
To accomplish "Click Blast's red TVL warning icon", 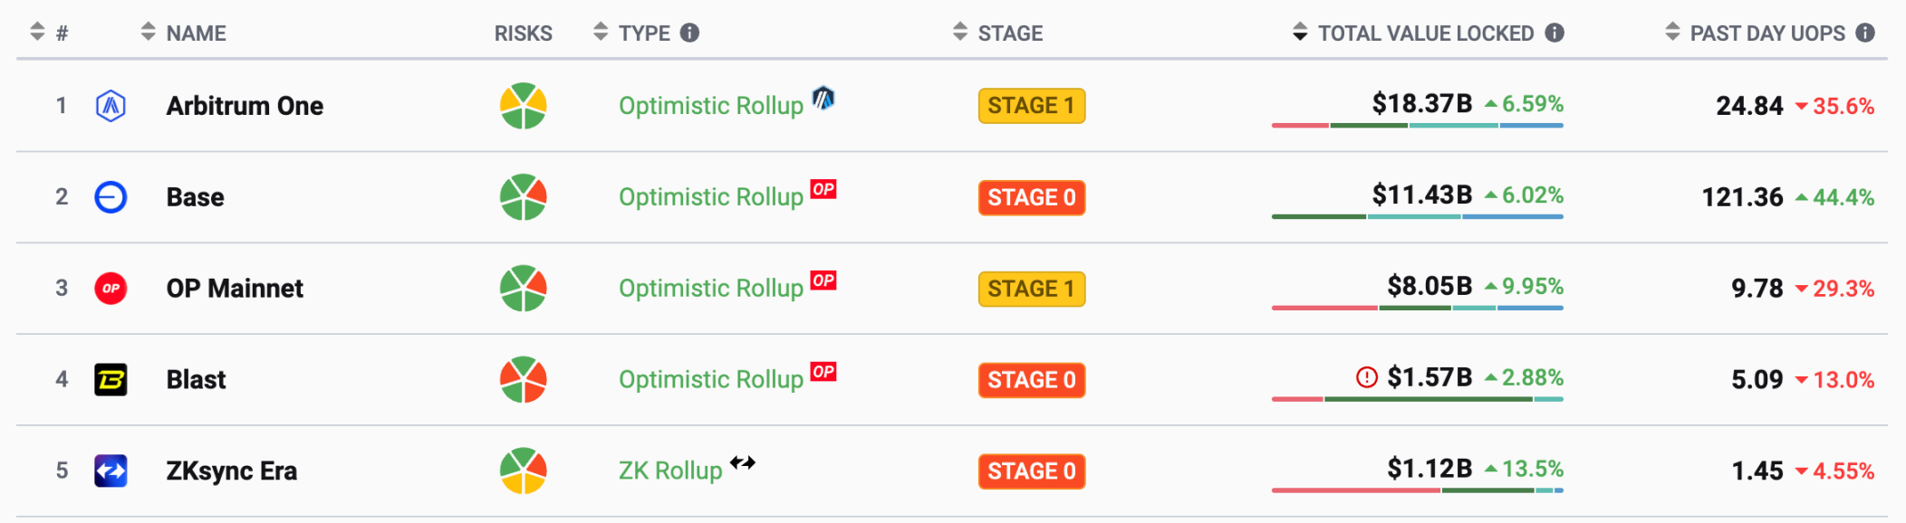I will pos(1366,377).
